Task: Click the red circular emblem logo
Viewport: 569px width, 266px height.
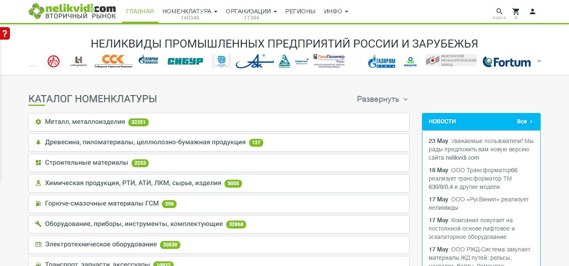Action: point(53,62)
